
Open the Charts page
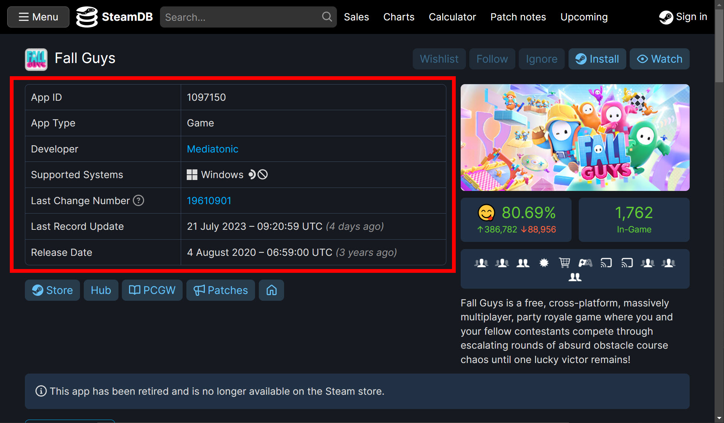click(x=399, y=17)
